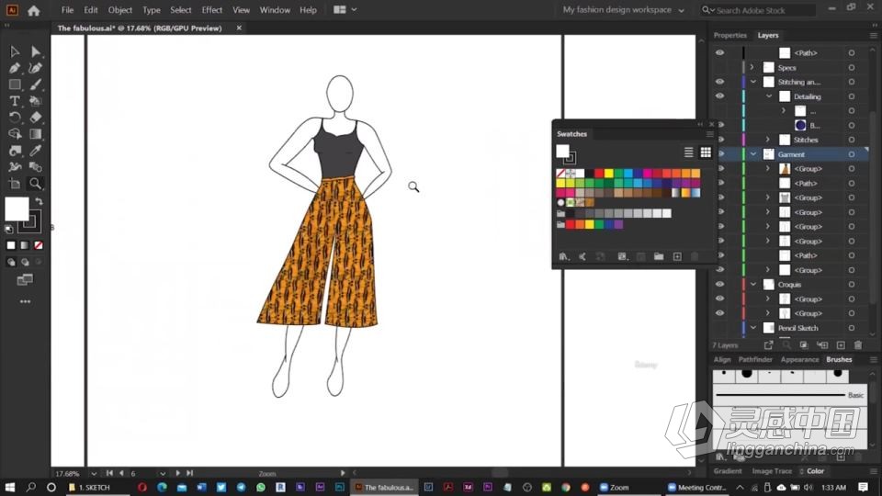Switch to the Properties tab
The image size is (882, 496).
[x=730, y=35]
